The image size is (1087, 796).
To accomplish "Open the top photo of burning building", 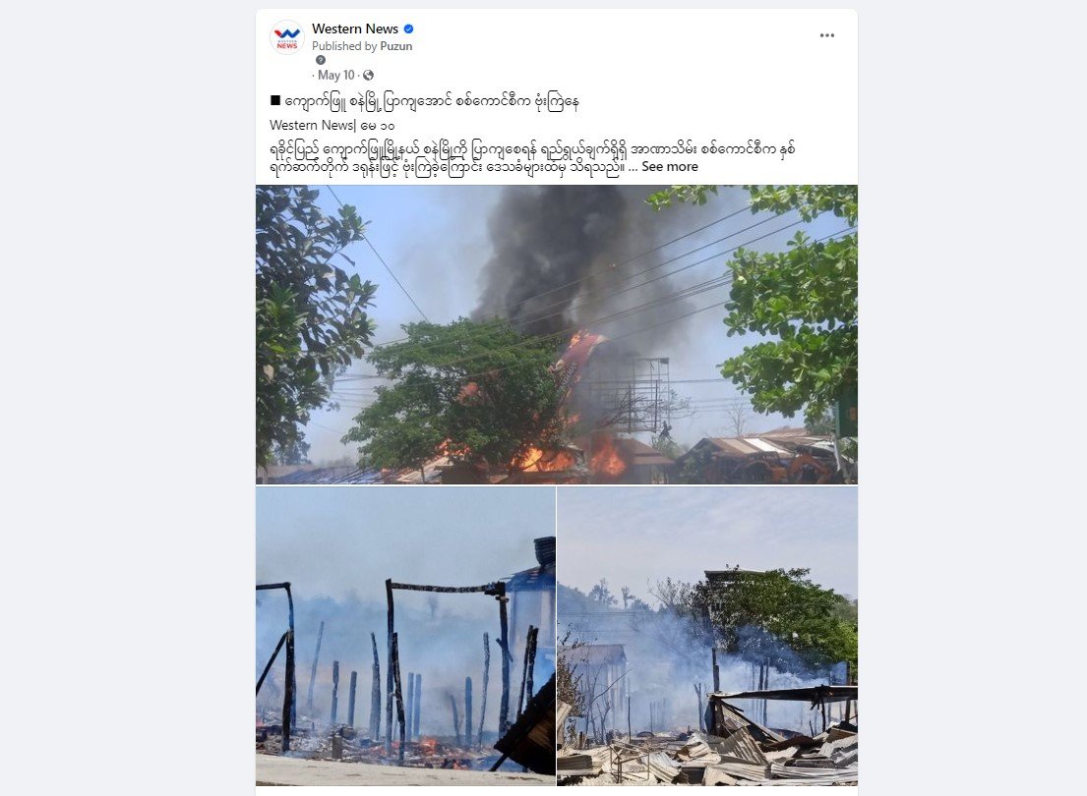I will 557,334.
